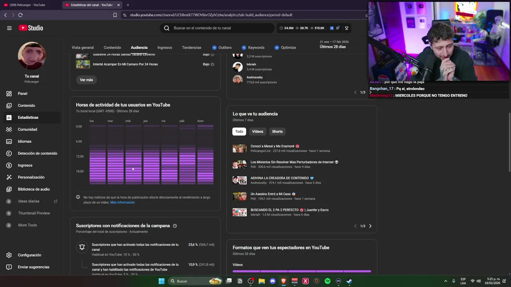Previous page of channels list above
The image size is (511, 287).
(x=355, y=92)
